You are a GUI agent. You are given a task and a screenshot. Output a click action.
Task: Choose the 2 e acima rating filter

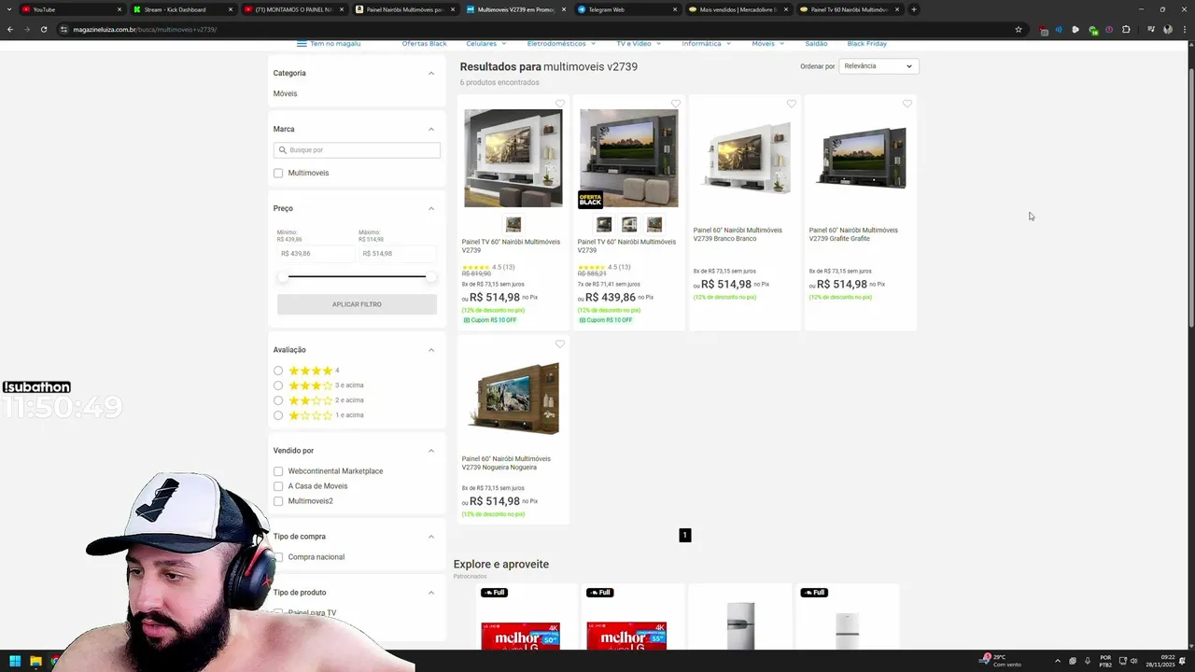(278, 400)
